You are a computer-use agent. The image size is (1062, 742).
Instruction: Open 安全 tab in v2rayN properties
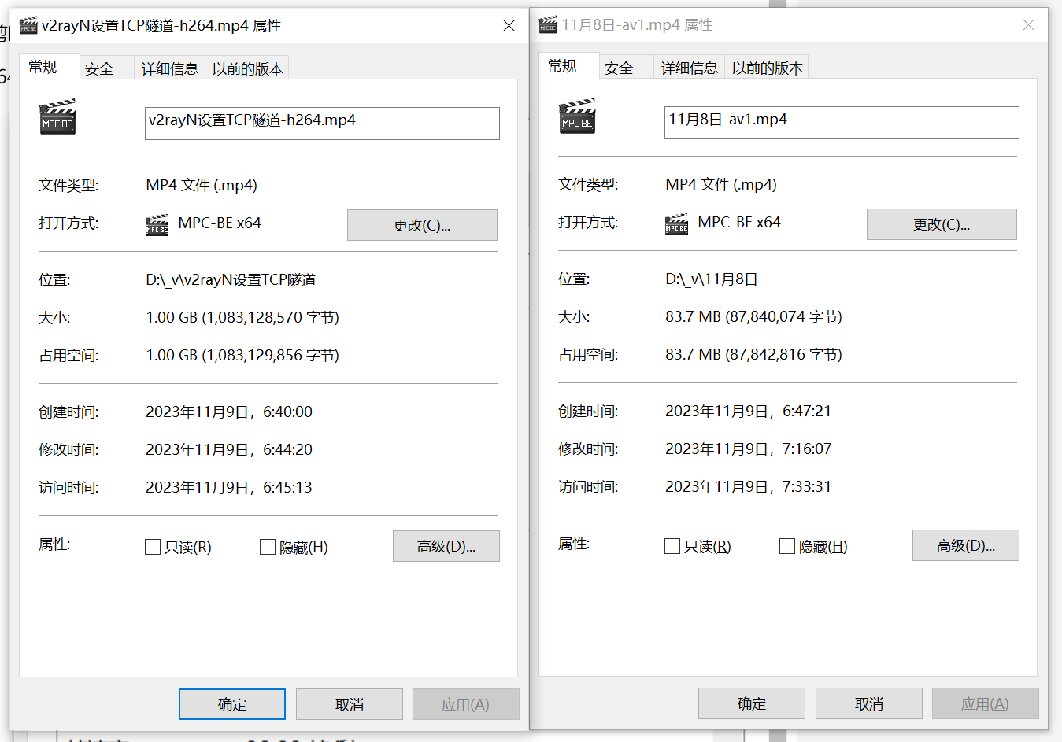[x=99, y=69]
